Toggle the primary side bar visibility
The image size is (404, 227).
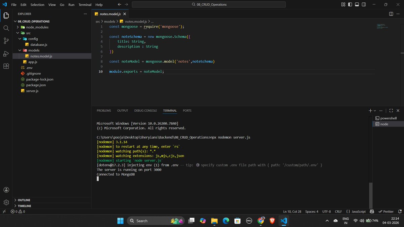(x=350, y=5)
